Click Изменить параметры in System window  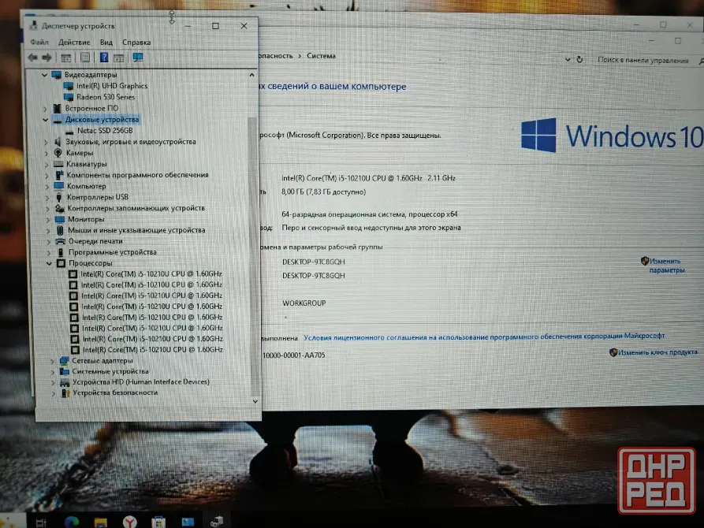click(x=667, y=266)
